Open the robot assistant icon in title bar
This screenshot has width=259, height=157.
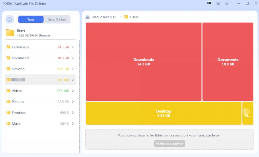pos(209,3)
